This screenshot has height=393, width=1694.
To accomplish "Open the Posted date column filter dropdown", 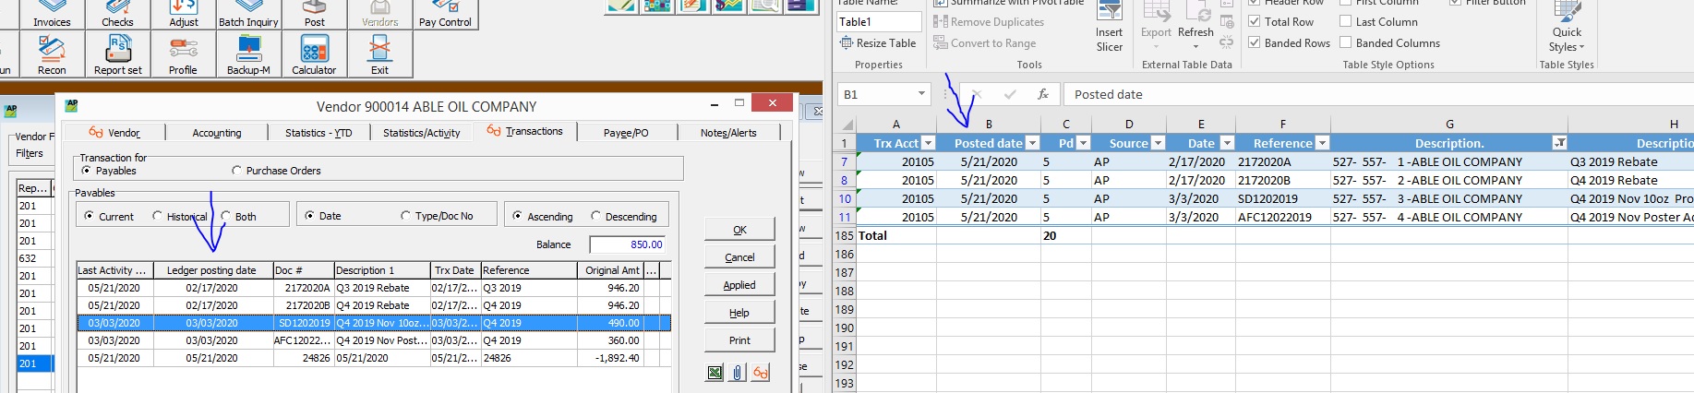I will pos(1032,143).
